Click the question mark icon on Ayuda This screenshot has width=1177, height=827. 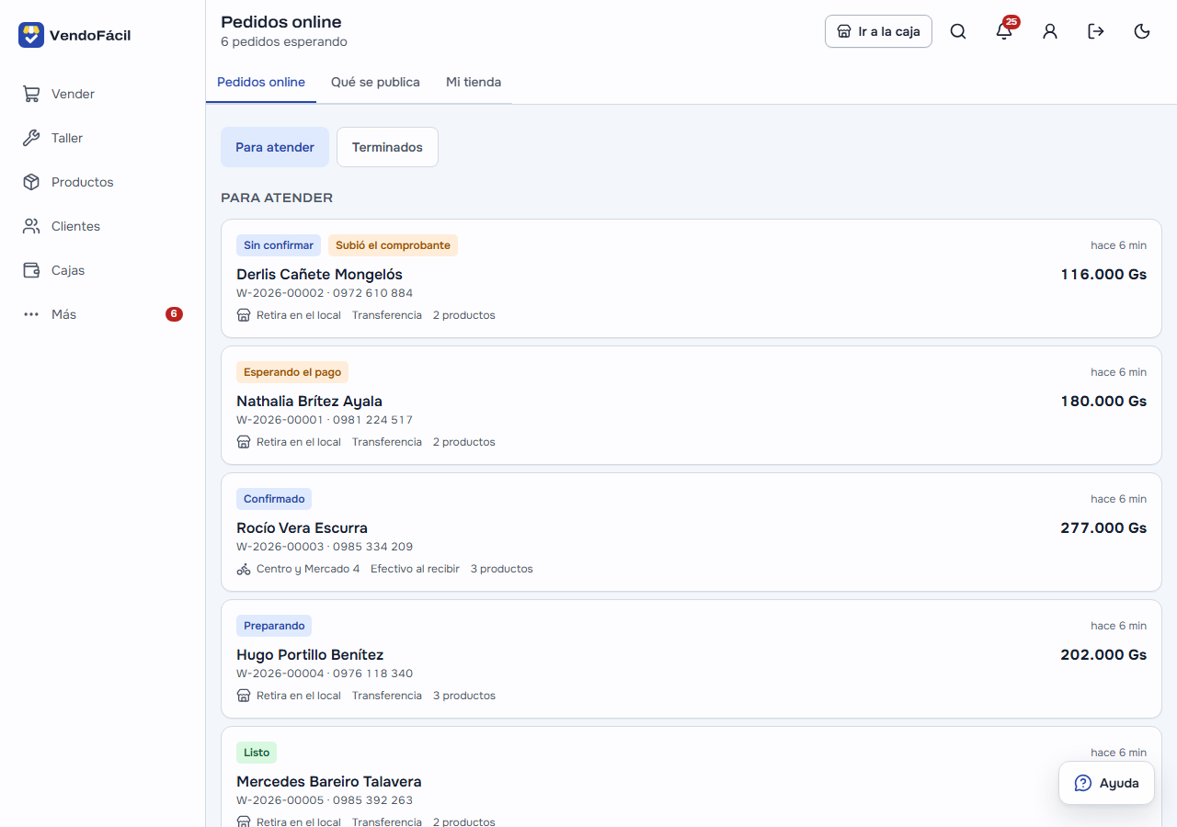(x=1083, y=783)
